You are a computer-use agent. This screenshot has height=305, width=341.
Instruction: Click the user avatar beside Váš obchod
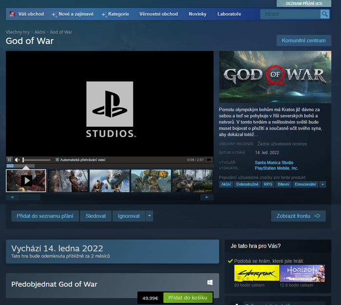pyautogui.click(x=12, y=14)
